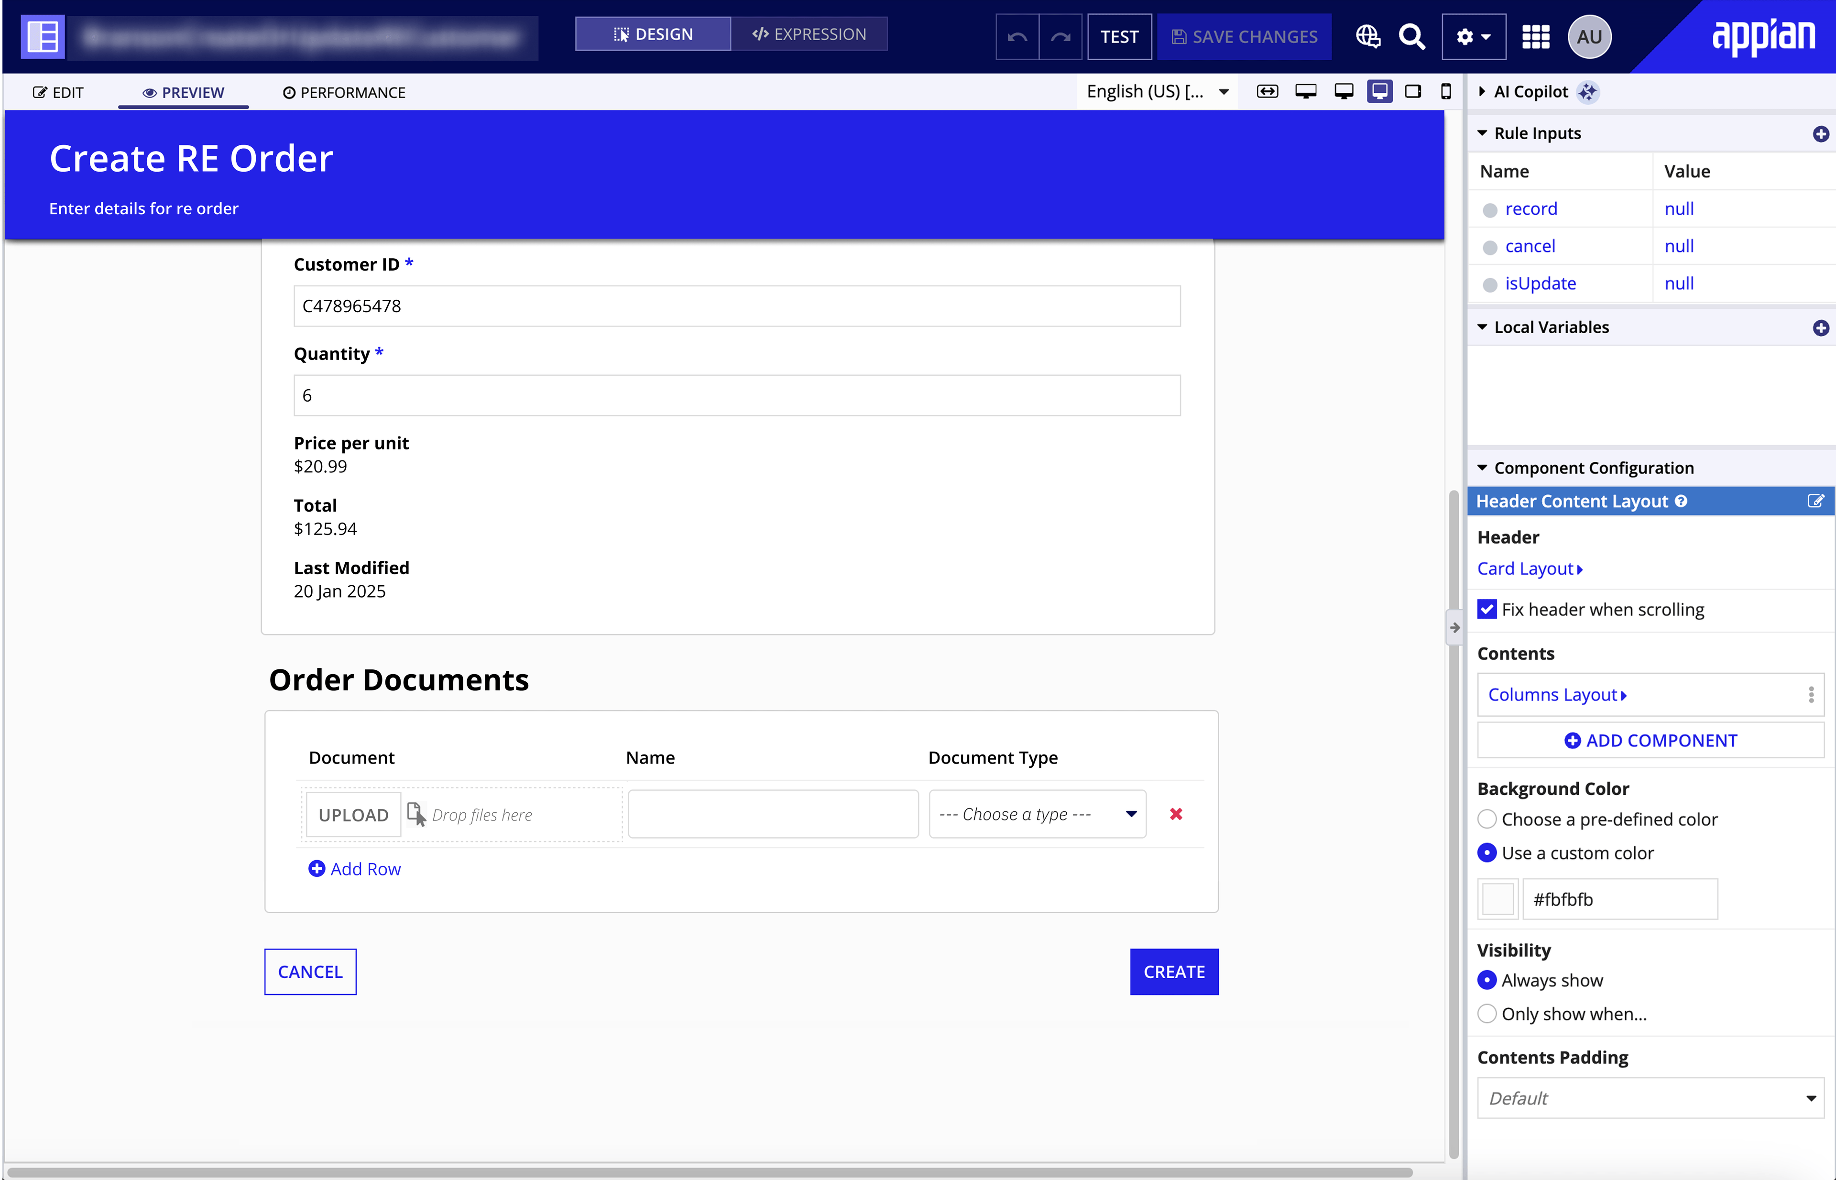Uncheck Fix header when scrolling
The image size is (1836, 1180).
tap(1487, 609)
